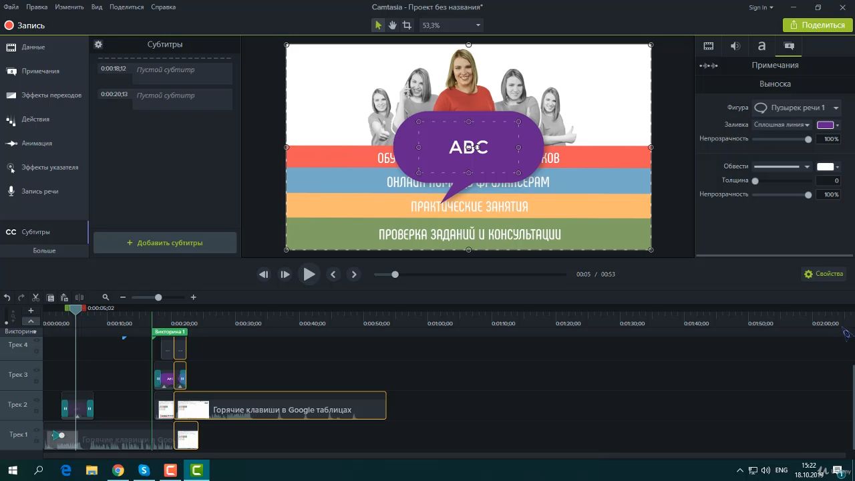Viewport: 855px width, 481px height.
Task: Open subtitle settings gear icon
Action: tap(98, 45)
